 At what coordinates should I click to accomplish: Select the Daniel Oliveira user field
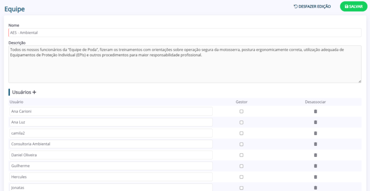point(111,155)
